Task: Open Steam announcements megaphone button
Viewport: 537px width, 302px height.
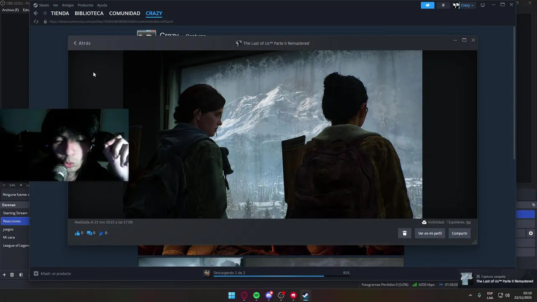Action: 428,5
